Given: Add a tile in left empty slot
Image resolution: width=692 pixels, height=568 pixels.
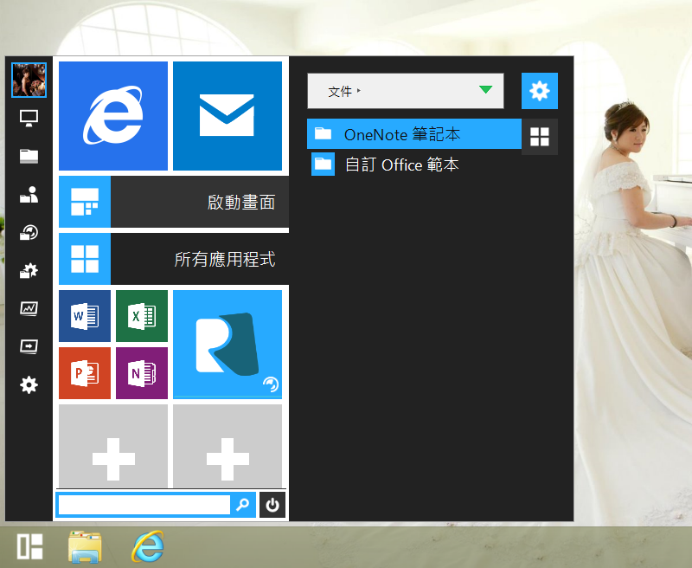Looking at the screenshot, I should 113,446.
